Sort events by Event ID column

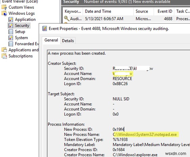(x=164, y=11)
